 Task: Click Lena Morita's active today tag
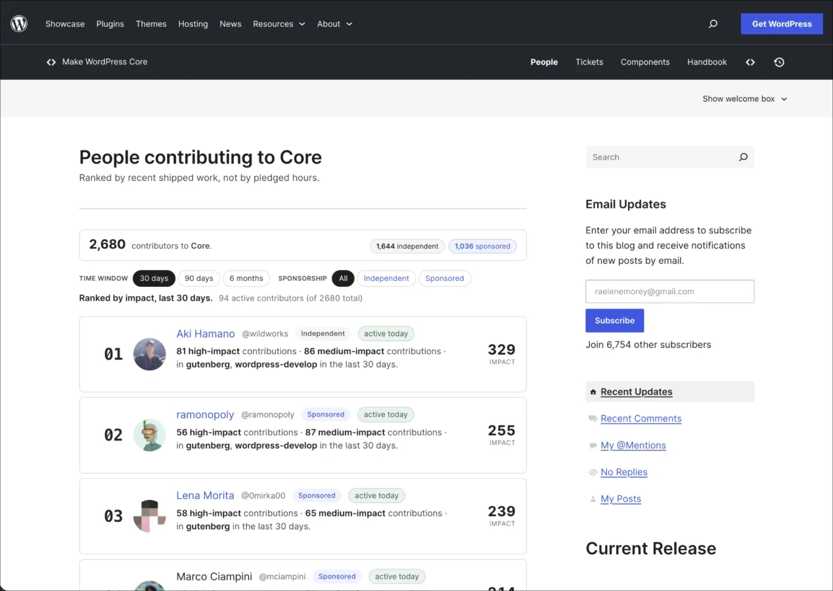click(x=376, y=496)
